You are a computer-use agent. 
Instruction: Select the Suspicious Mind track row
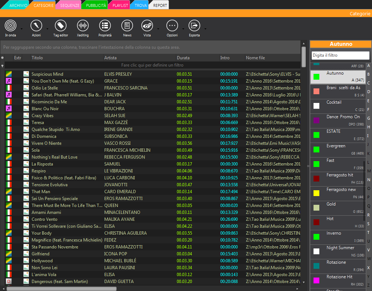click(47, 74)
